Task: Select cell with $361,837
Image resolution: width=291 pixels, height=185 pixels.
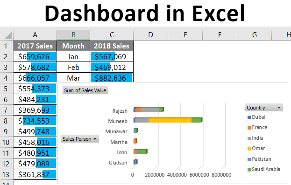Action: [x=35, y=174]
